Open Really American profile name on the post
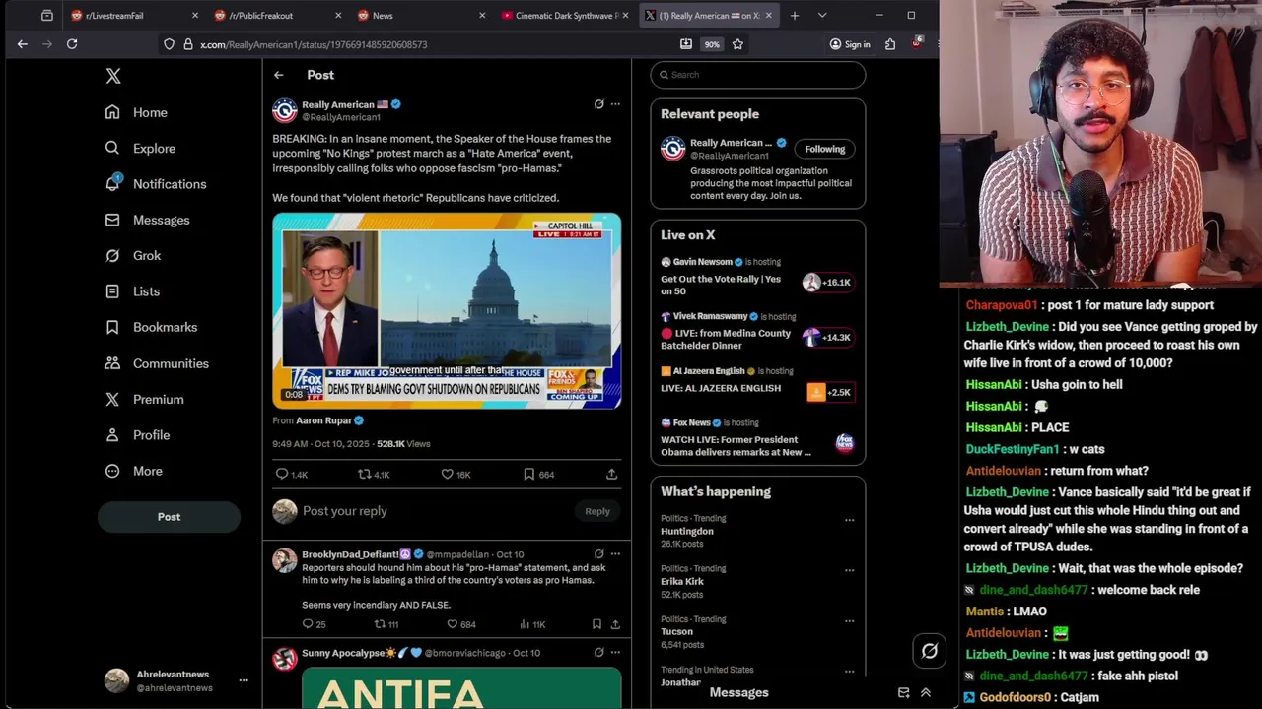This screenshot has width=1262, height=709. [338, 104]
